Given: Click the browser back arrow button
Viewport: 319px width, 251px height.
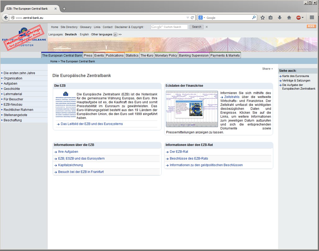Looking at the screenshot, I should pyautogui.click(x=6, y=18).
